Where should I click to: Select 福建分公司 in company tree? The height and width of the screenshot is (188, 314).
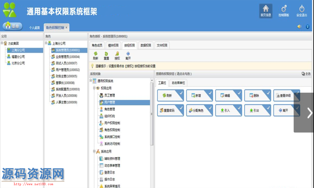(x=18, y=57)
